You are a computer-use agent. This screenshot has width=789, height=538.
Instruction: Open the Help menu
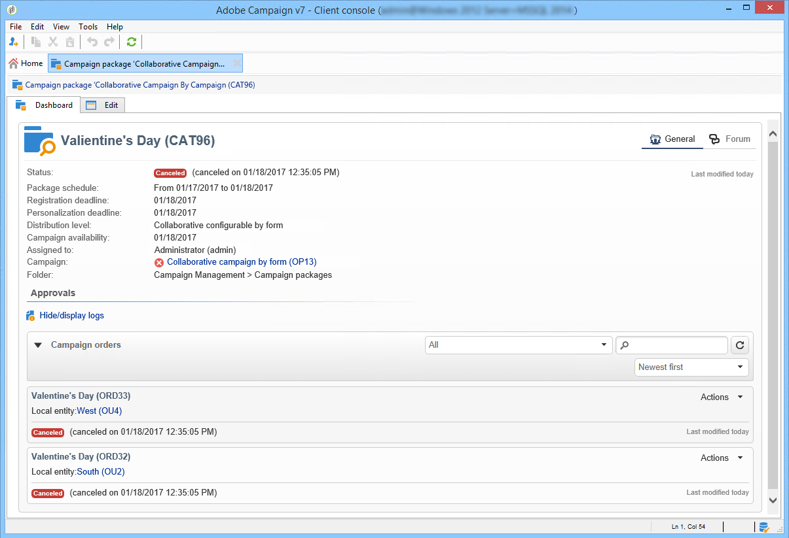(115, 27)
